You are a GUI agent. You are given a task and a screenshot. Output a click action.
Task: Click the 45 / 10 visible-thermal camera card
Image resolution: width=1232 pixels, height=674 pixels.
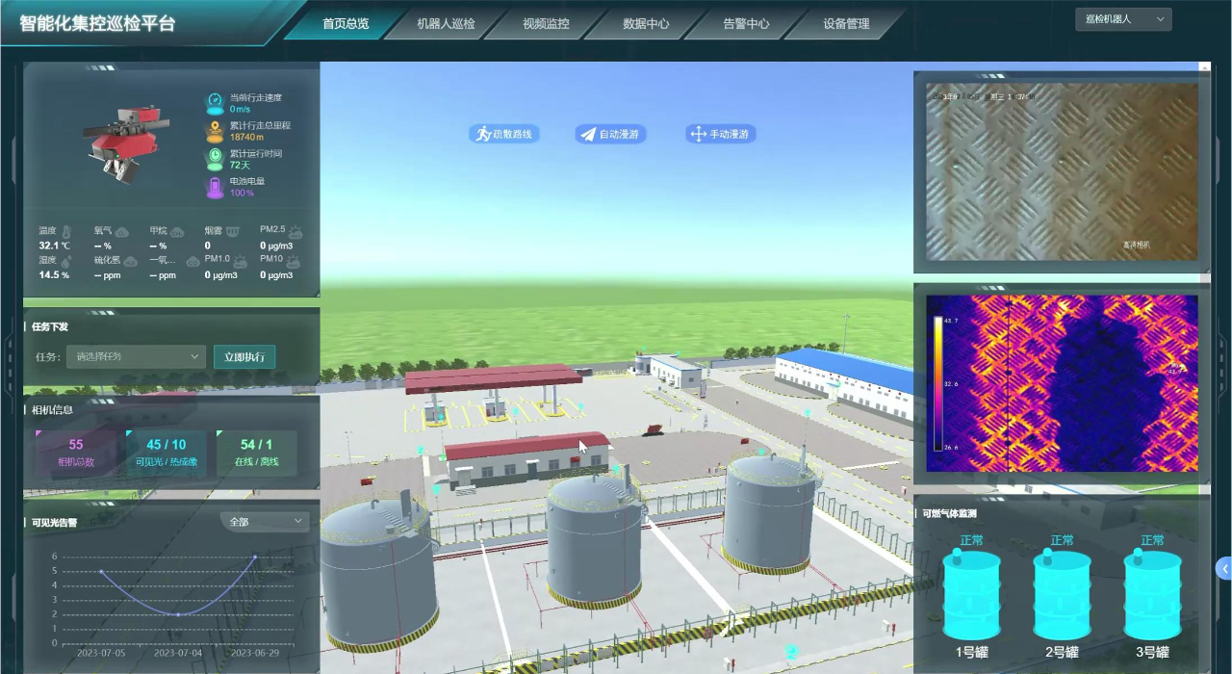167,453
